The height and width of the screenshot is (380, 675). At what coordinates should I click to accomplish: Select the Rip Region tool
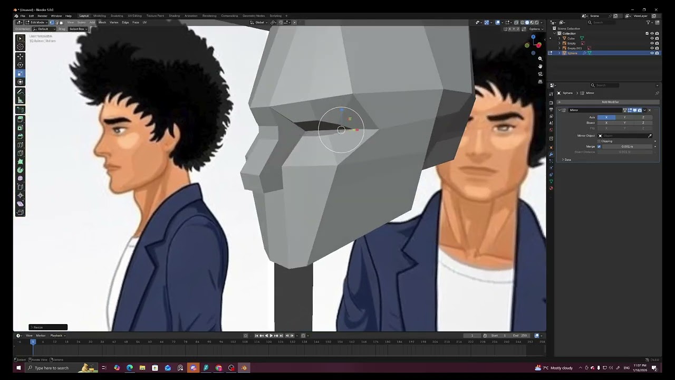[20, 212]
